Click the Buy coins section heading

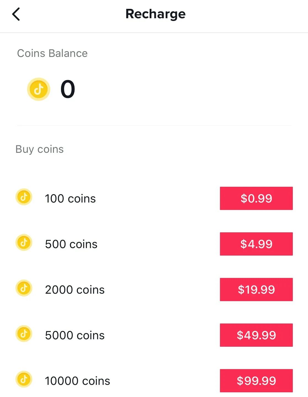pos(39,149)
